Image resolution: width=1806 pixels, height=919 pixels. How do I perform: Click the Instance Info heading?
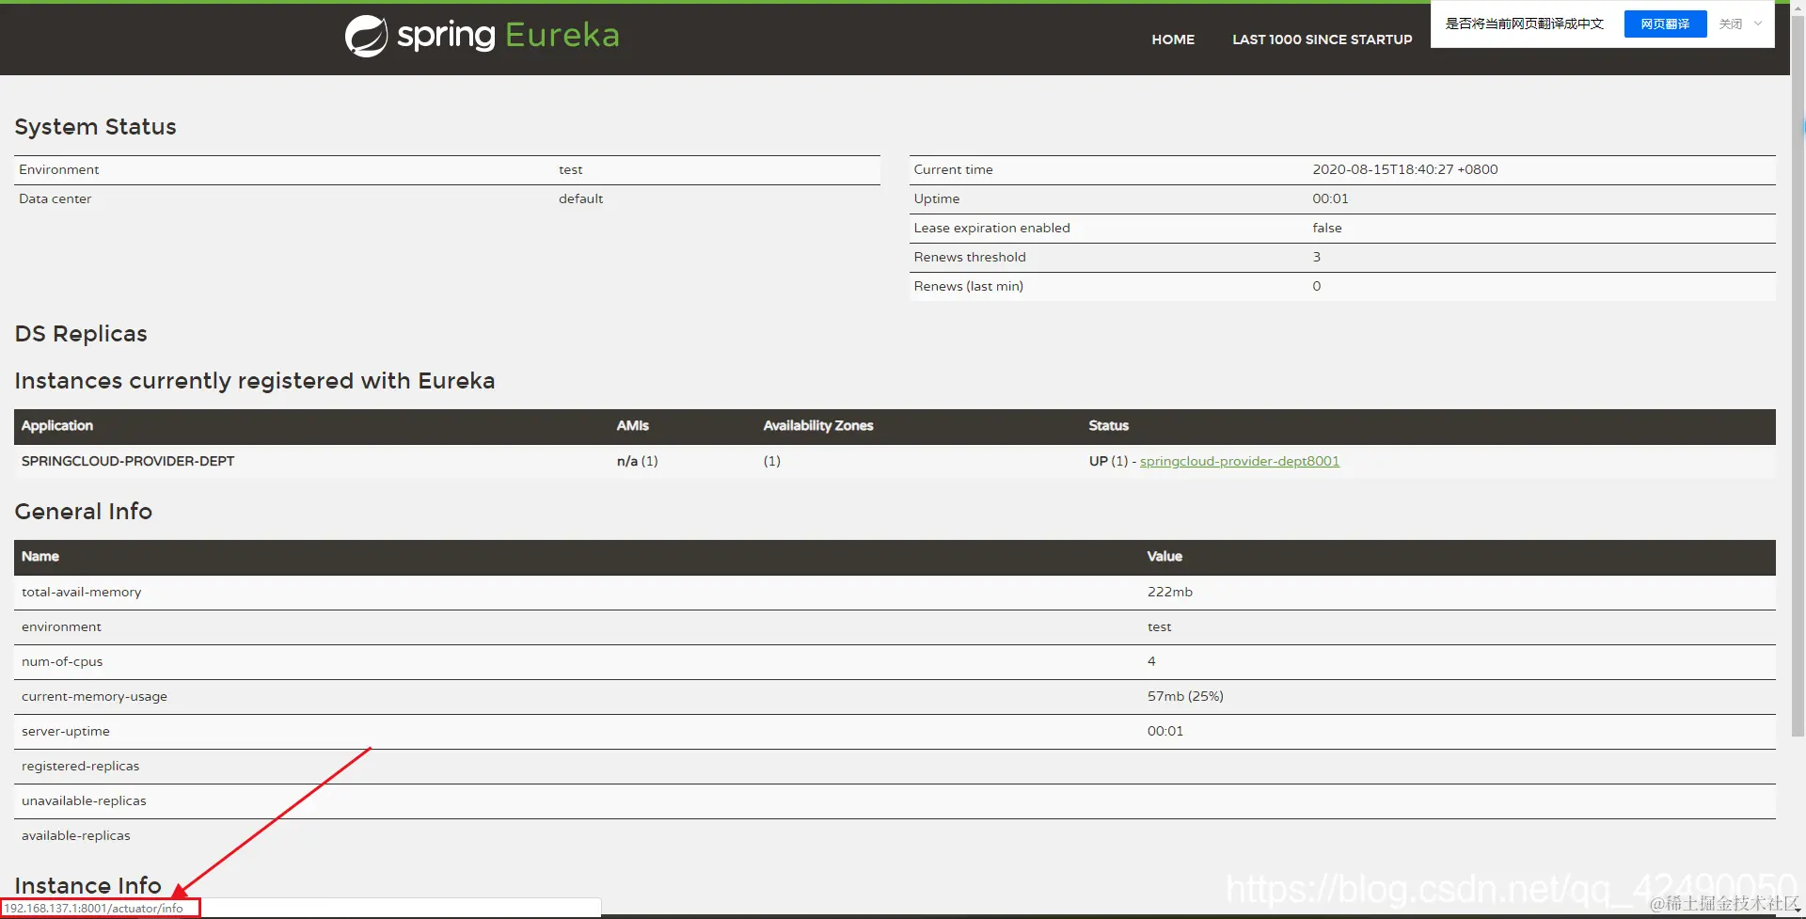click(87, 885)
